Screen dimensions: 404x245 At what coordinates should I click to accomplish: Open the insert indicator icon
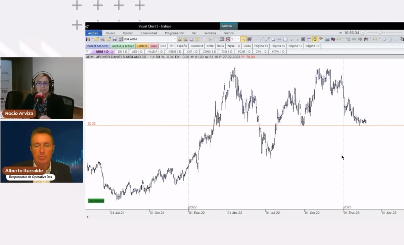tap(303, 39)
